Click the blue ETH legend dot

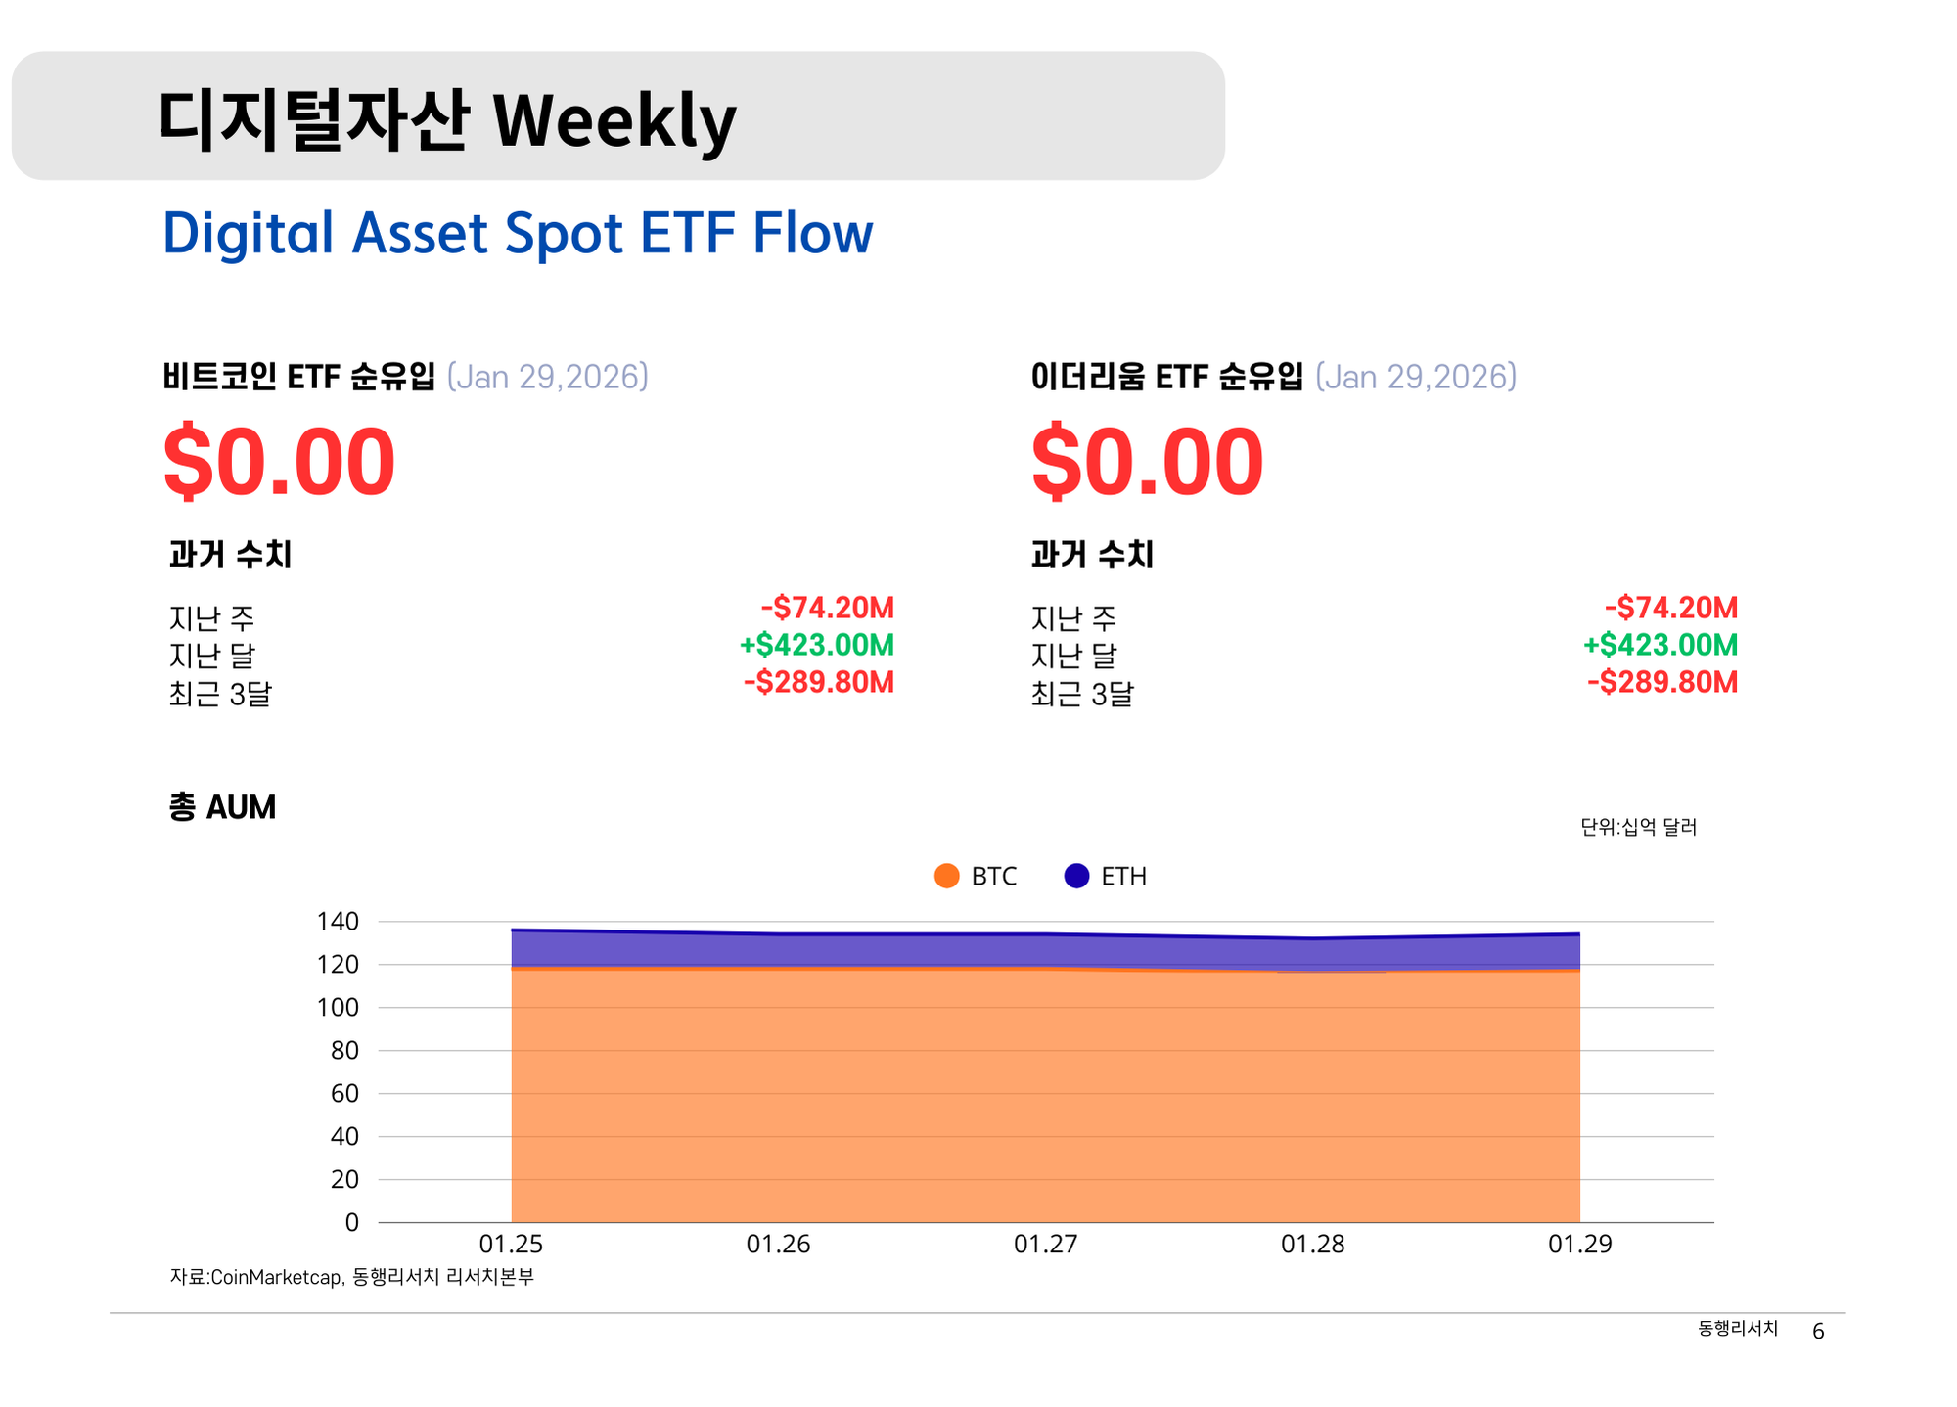point(1076,876)
